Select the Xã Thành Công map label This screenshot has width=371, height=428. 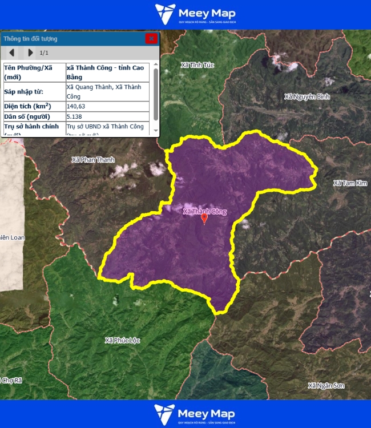coord(204,212)
